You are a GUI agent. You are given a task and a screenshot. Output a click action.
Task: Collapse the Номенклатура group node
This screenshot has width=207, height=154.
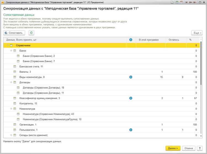coord(11,109)
